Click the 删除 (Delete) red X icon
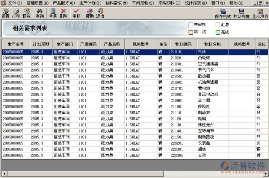 (x=63, y=14)
